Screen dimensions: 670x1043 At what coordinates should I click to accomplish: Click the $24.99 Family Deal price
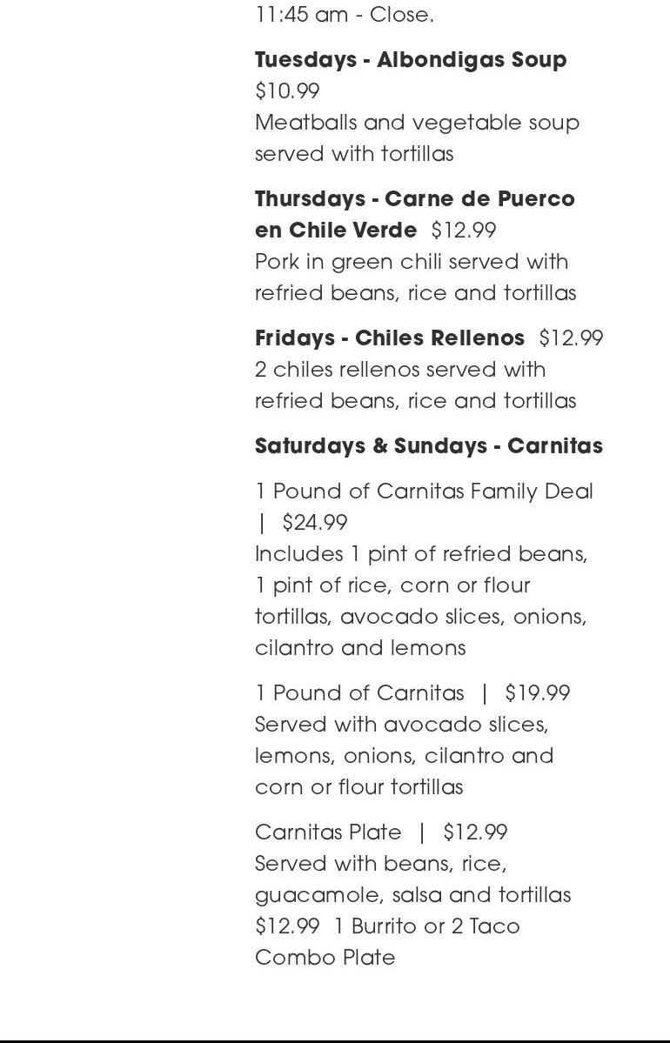pyautogui.click(x=315, y=523)
